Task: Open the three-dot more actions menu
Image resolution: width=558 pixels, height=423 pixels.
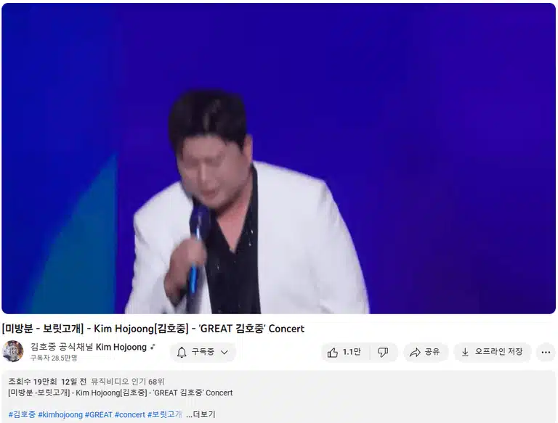Action: (546, 353)
